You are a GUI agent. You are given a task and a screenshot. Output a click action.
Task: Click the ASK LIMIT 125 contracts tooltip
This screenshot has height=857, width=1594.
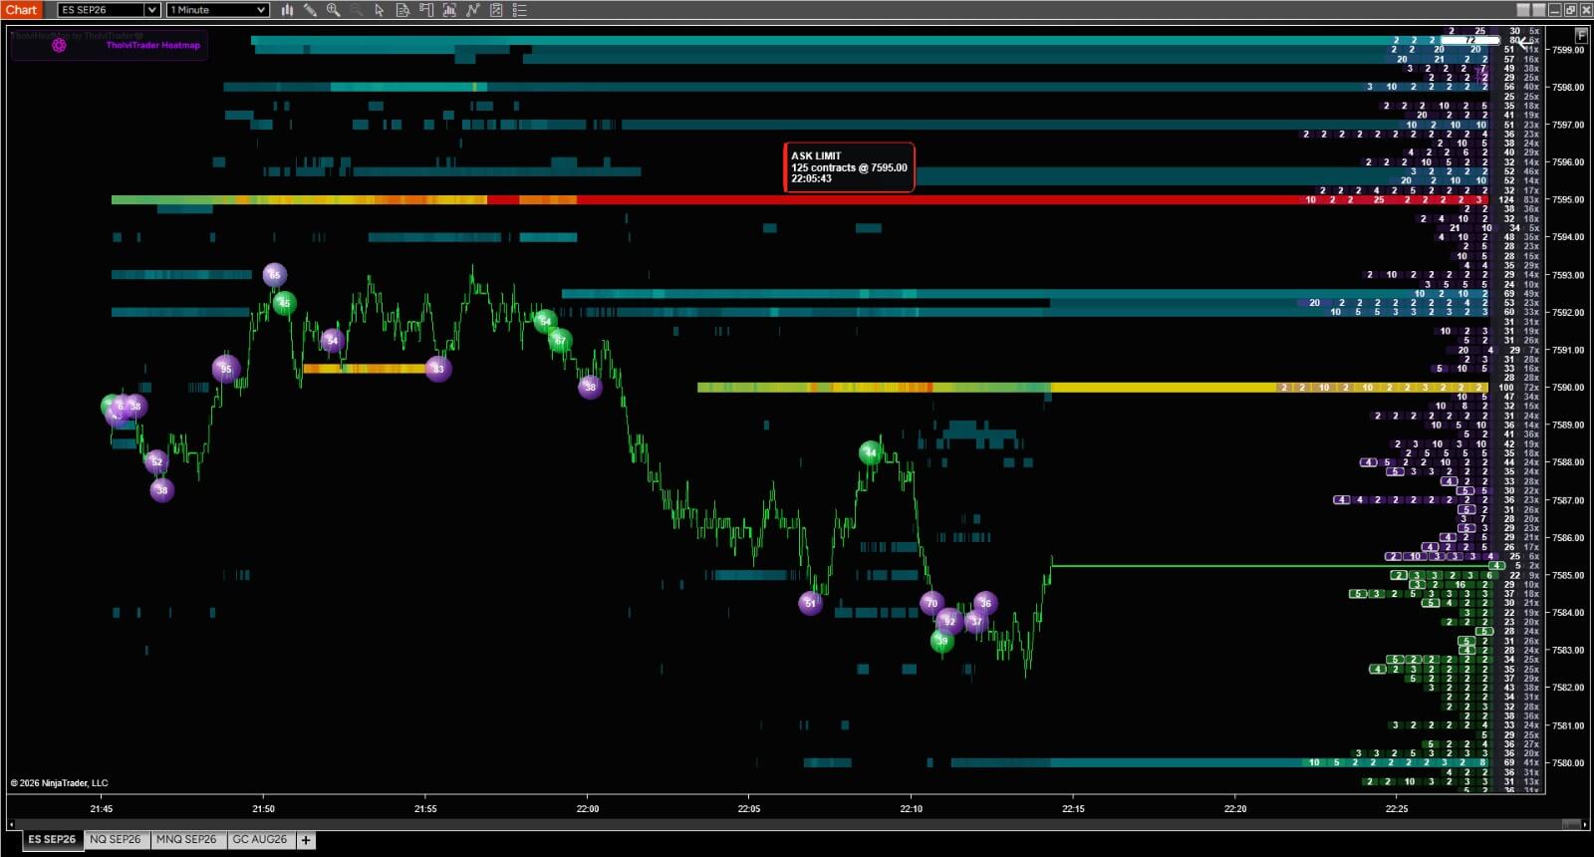pos(849,167)
